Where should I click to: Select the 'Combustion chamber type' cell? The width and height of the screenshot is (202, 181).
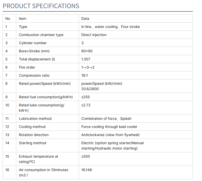(x=41, y=35)
